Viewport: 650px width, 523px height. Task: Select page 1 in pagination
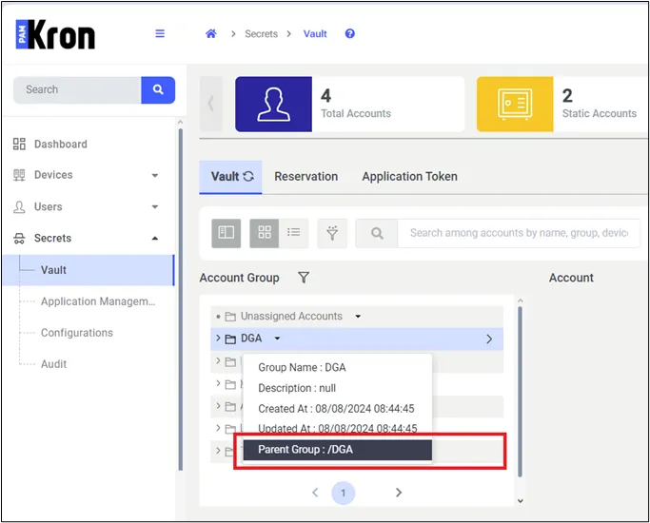pyautogui.click(x=344, y=493)
